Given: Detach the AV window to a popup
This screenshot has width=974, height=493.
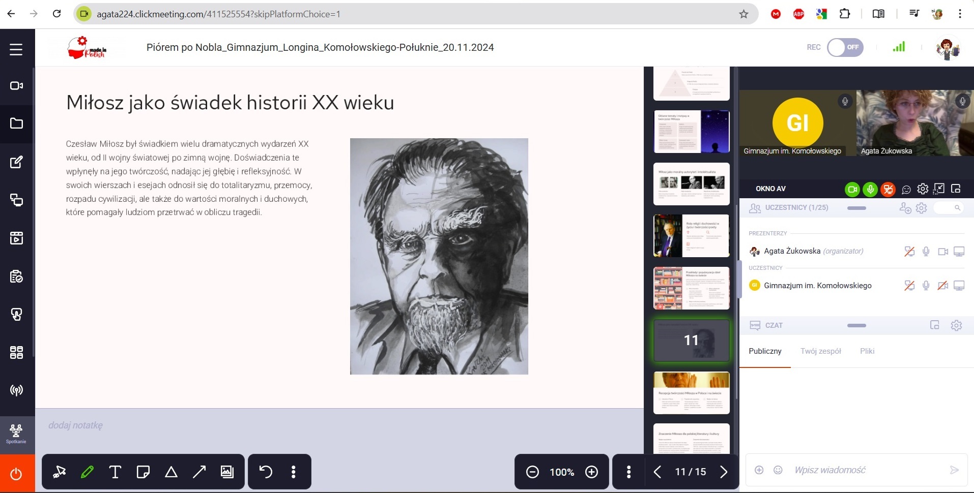Looking at the screenshot, I should click(956, 189).
